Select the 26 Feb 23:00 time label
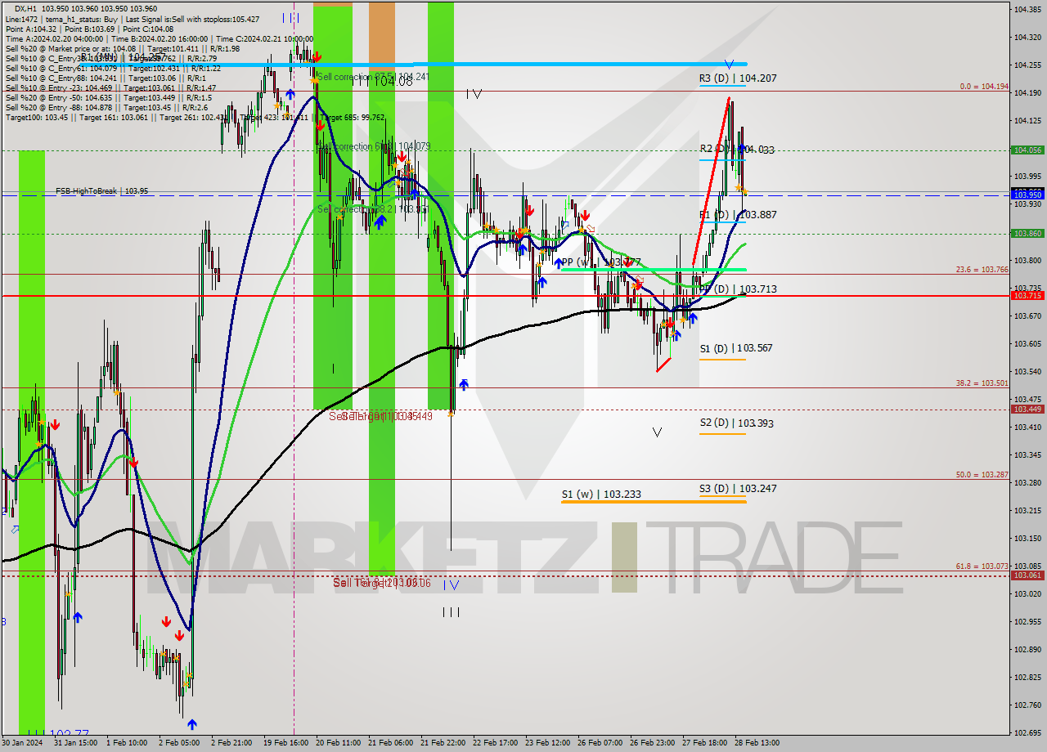1047x752 pixels. [x=654, y=743]
